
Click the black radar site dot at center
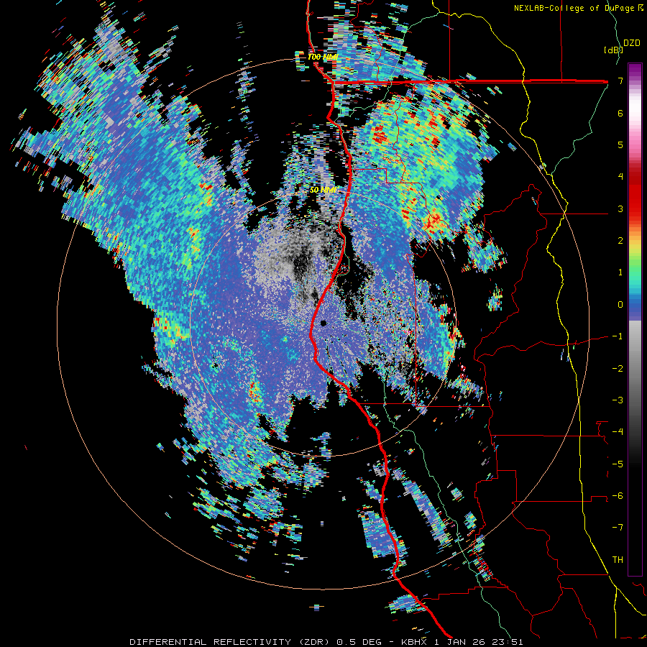click(323, 323)
